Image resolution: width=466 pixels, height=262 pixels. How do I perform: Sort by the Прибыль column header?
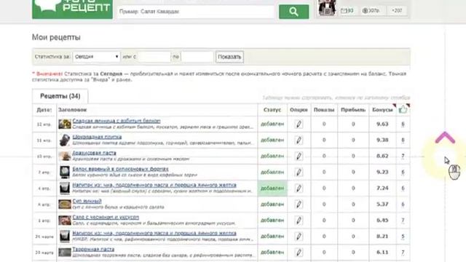(x=353, y=110)
